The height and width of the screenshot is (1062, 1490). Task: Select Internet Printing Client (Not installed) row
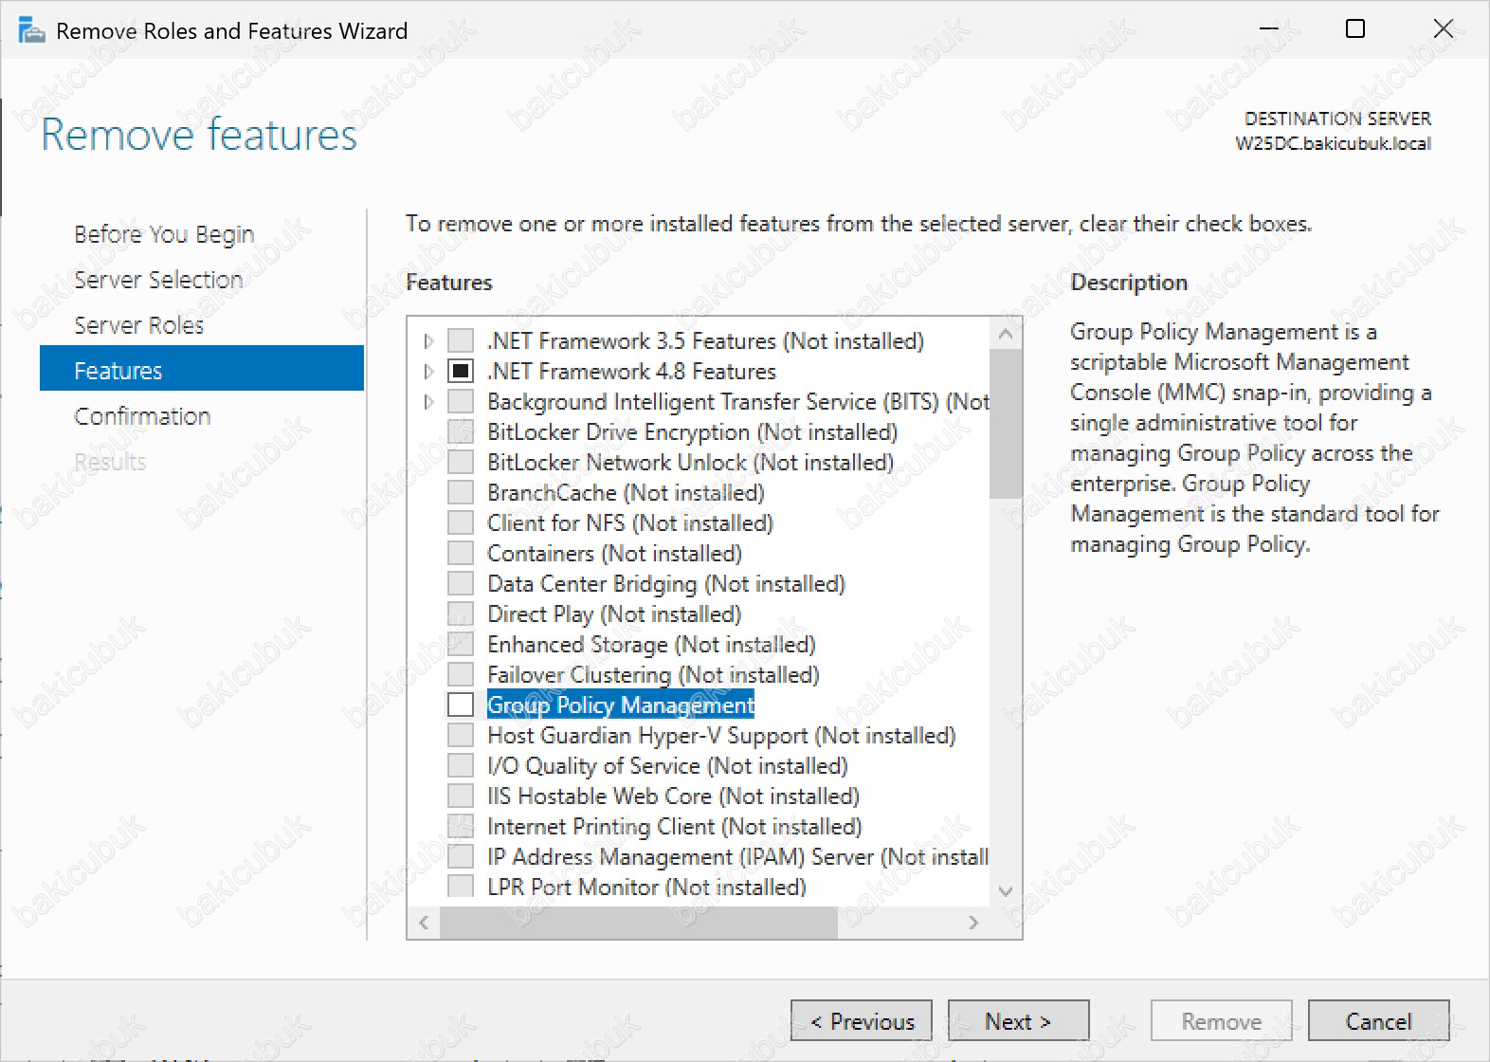coord(675,827)
